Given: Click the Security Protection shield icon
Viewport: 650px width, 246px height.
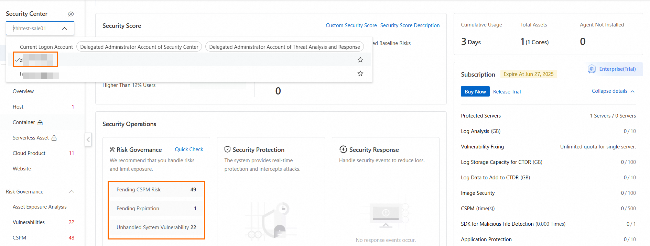Looking at the screenshot, I should pos(227,149).
